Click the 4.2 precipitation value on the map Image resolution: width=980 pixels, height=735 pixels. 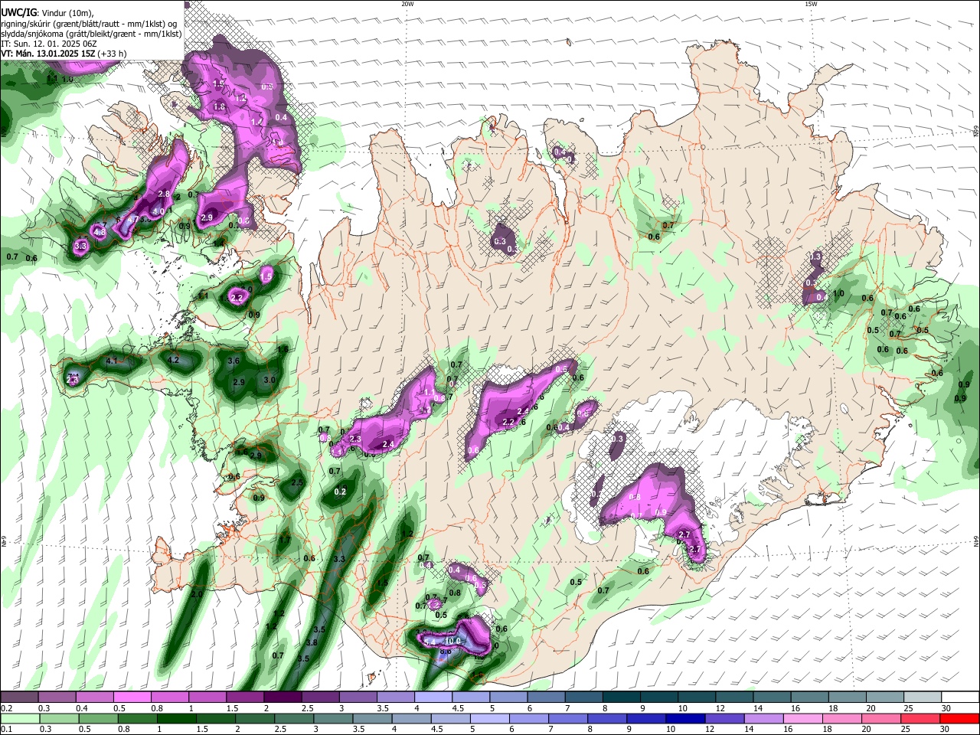(x=173, y=360)
